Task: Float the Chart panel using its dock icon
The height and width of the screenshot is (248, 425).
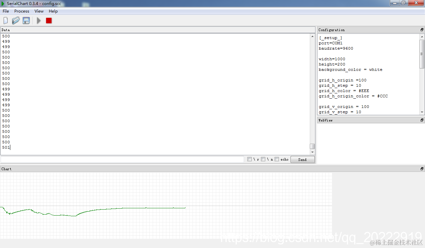Action: (x=422, y=169)
